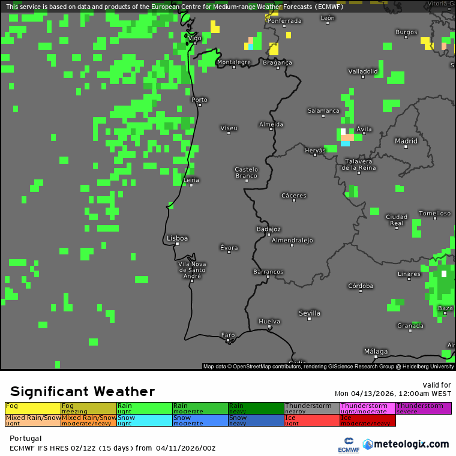The height and width of the screenshot is (456, 456).
Task: Click the Córdoba city marker
Action: tap(361, 291)
